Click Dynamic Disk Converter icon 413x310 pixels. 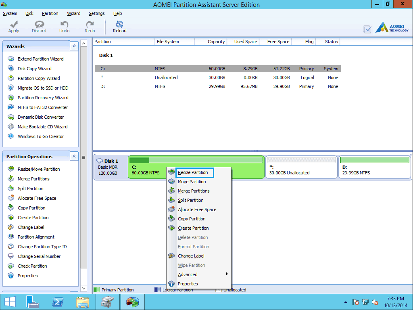click(11, 117)
